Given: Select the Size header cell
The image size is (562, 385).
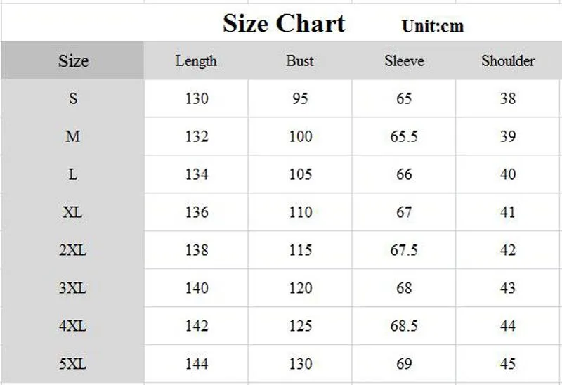Looking at the screenshot, I should click(73, 60).
